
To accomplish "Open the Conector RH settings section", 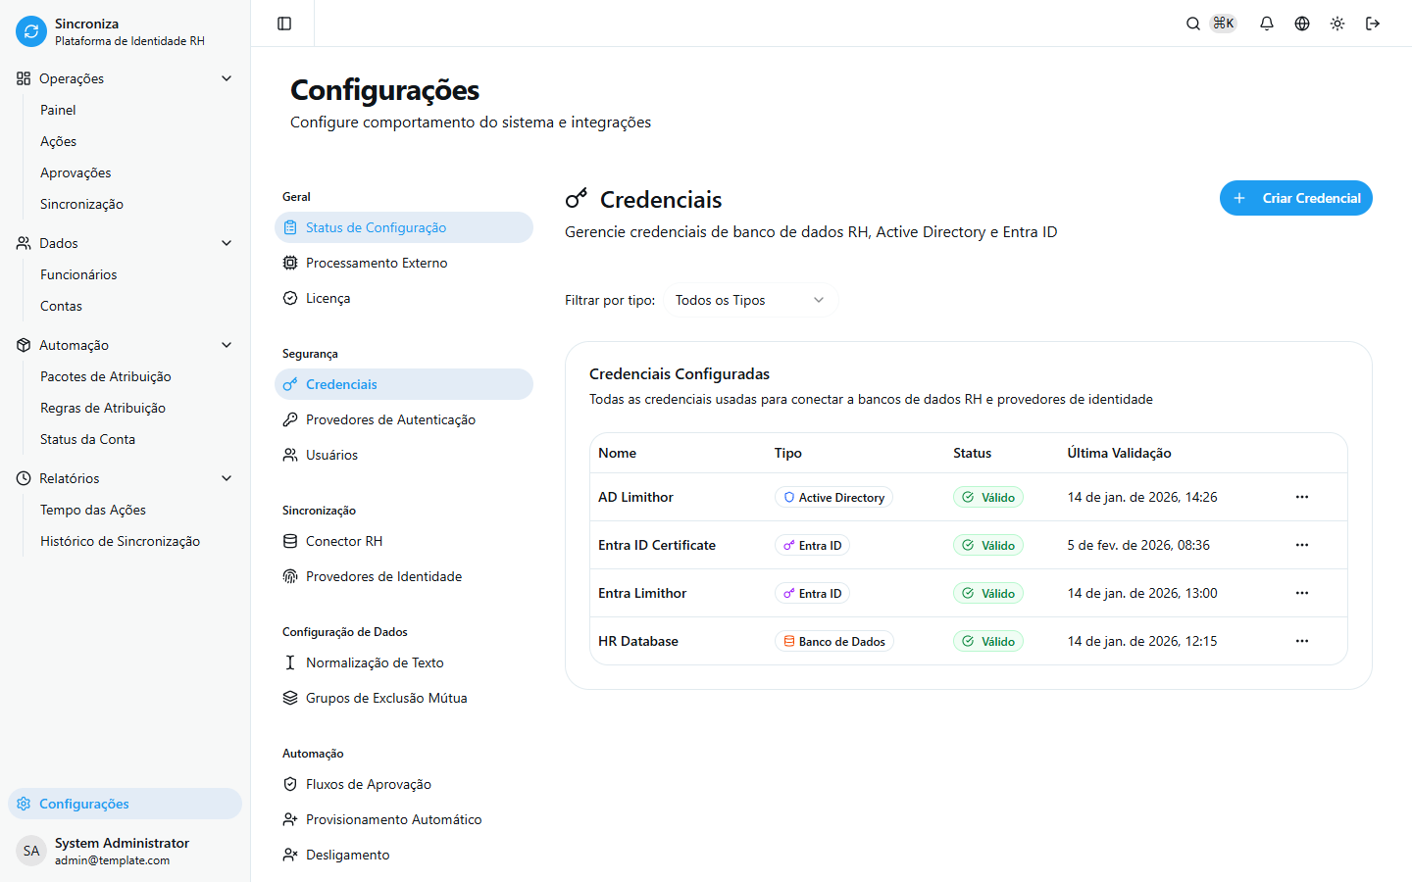I will coord(345,540).
